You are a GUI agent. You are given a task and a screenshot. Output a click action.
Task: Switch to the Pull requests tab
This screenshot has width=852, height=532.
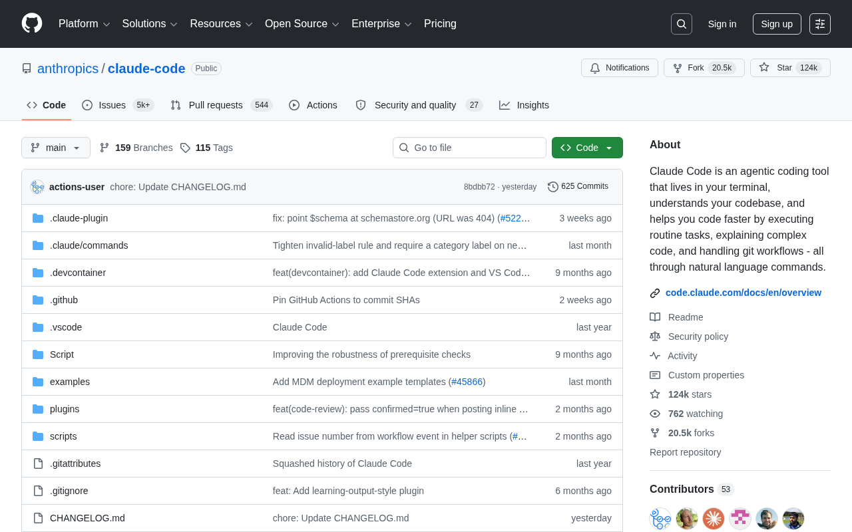tap(222, 105)
